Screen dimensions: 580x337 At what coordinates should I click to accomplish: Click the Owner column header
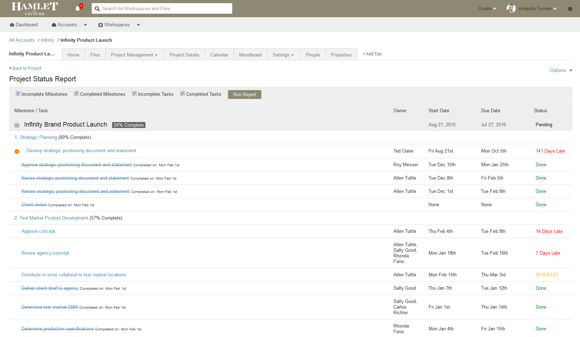[x=400, y=111]
